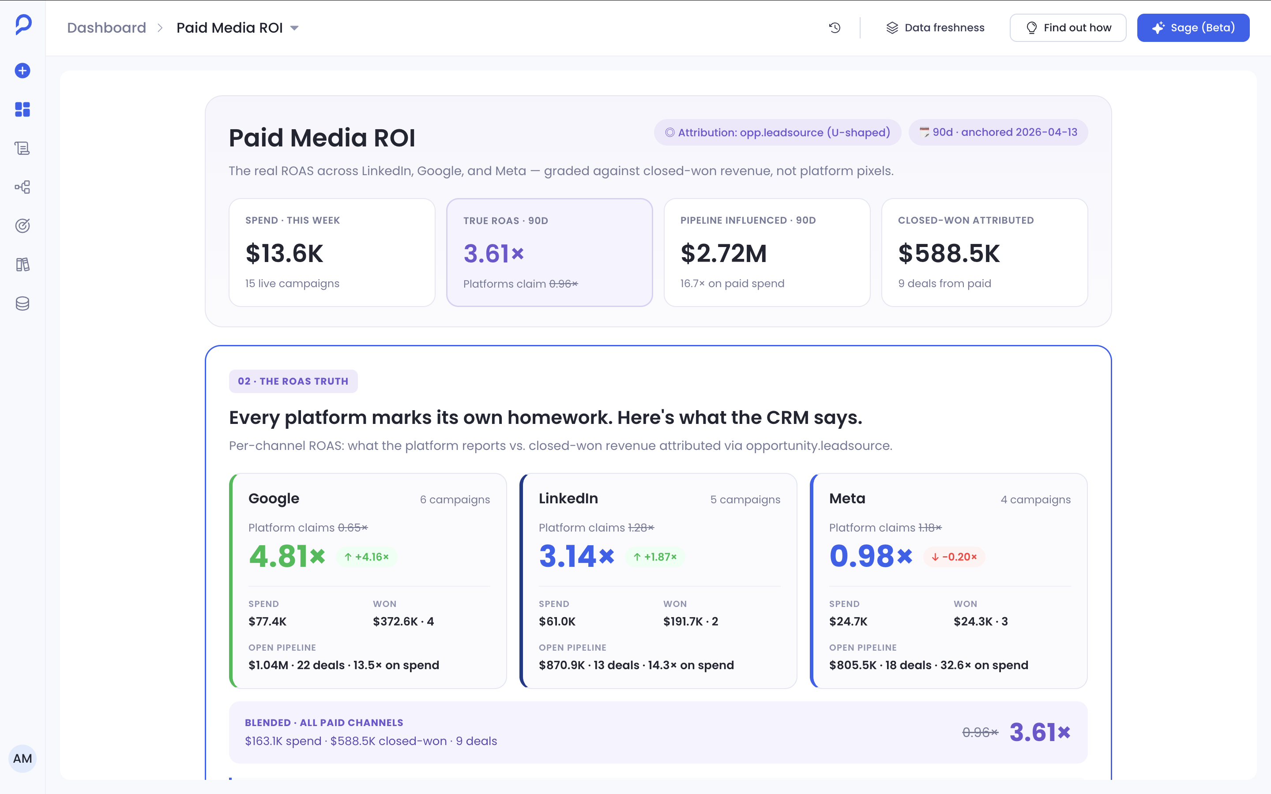Click the +1.87× delta badge on LinkedIn
Viewport: 1271px width, 794px height.
tap(655, 557)
